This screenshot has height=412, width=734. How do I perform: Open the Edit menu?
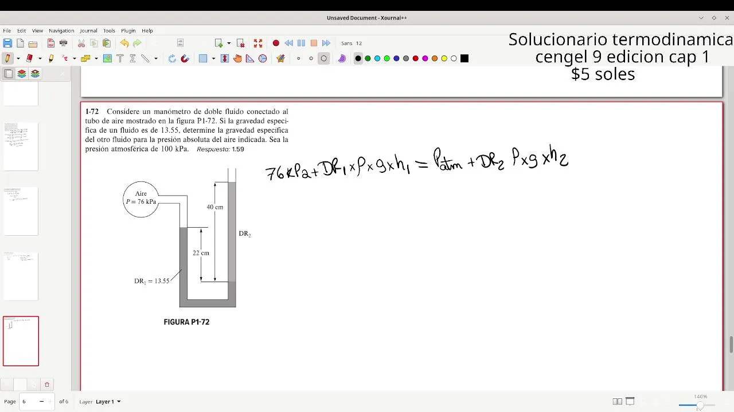point(21,30)
